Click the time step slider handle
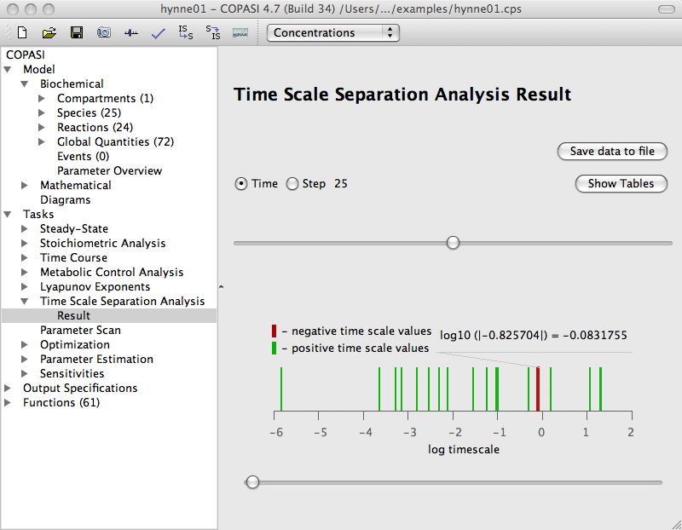Screen dimensions: 682x530 [453, 243]
